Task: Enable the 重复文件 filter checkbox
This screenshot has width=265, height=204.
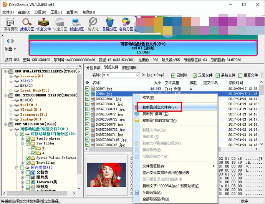Action: click(240, 75)
